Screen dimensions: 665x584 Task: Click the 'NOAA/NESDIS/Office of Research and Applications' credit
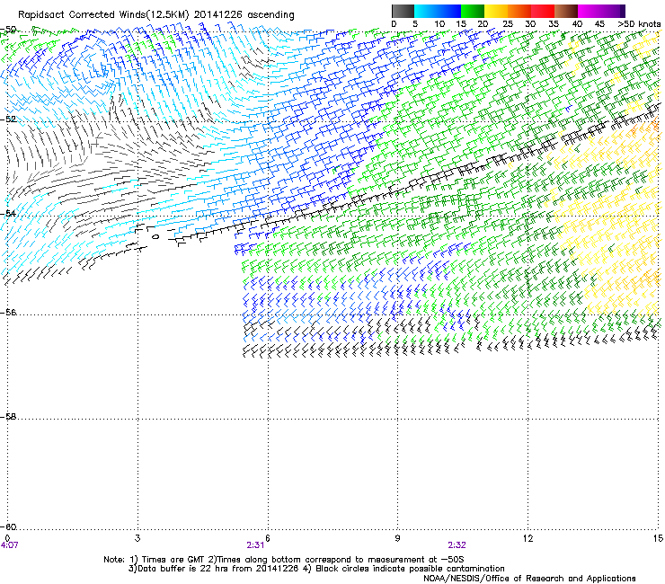pos(529,579)
